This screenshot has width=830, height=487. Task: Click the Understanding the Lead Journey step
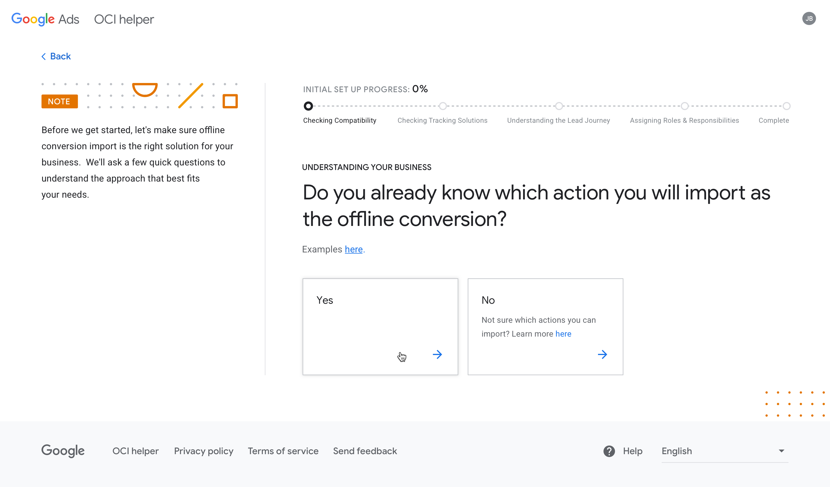[558, 120]
